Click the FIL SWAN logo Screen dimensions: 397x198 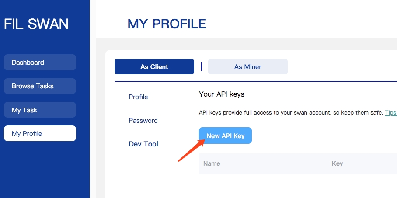pyautogui.click(x=36, y=24)
